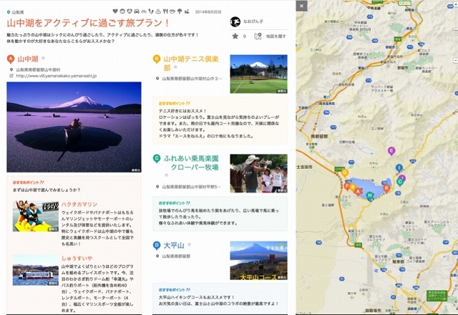Click the hot spring icon in the tag row

point(158,11)
